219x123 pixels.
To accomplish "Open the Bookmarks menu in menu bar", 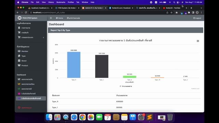I will pos(61,2).
